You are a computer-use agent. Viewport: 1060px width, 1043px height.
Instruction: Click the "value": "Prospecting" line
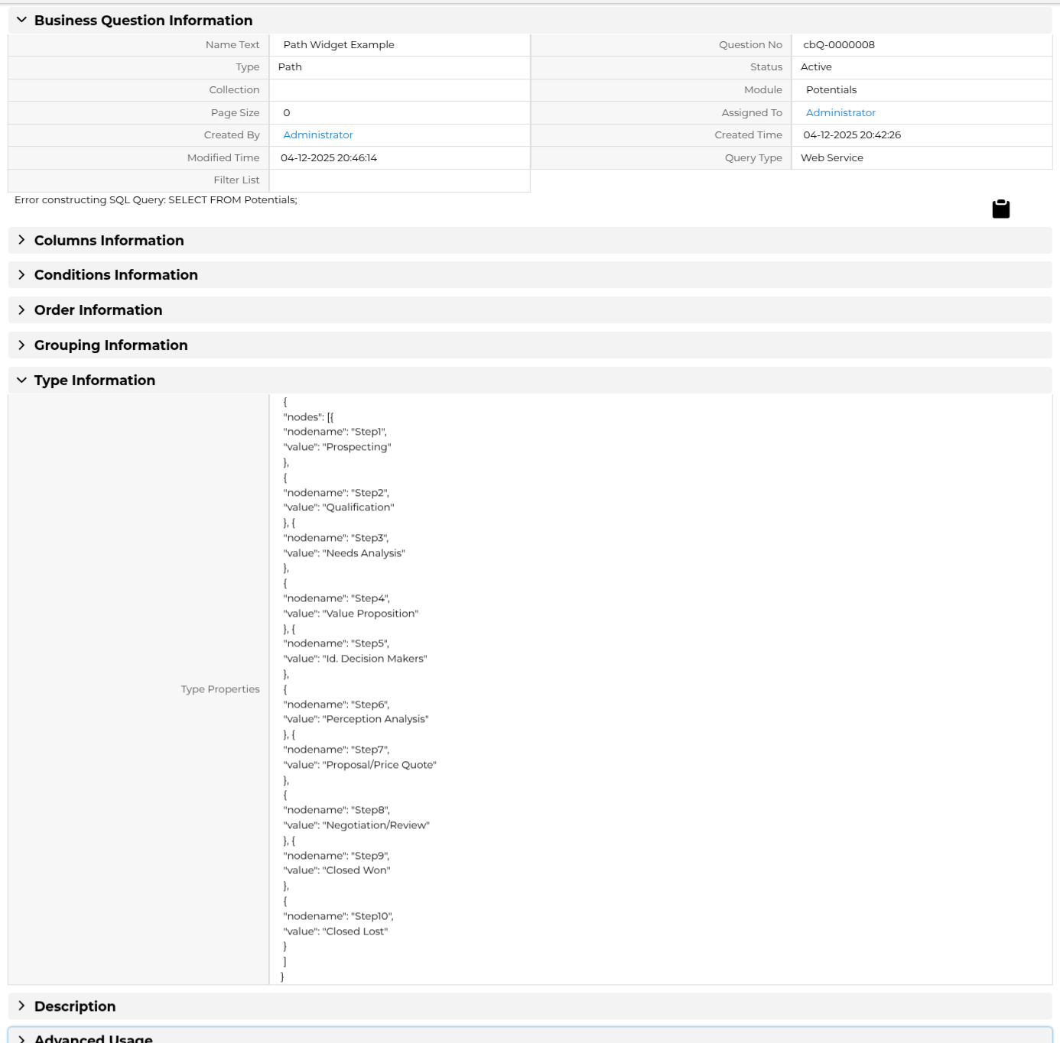click(x=337, y=447)
